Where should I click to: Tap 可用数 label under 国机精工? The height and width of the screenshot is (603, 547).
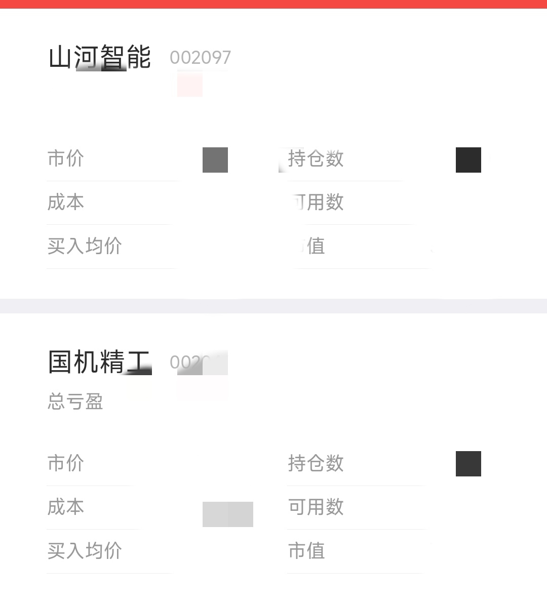coord(316,507)
